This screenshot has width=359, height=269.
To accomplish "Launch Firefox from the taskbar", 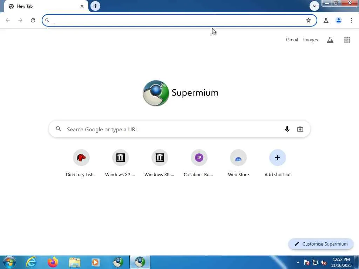I will (53, 262).
